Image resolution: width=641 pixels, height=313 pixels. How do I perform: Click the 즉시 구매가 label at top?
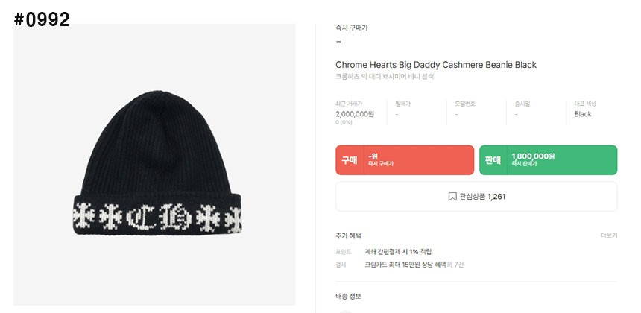click(x=352, y=28)
